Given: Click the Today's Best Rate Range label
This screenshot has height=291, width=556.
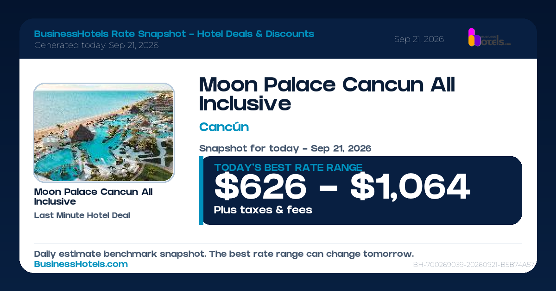Looking at the screenshot, I should pos(288,168).
